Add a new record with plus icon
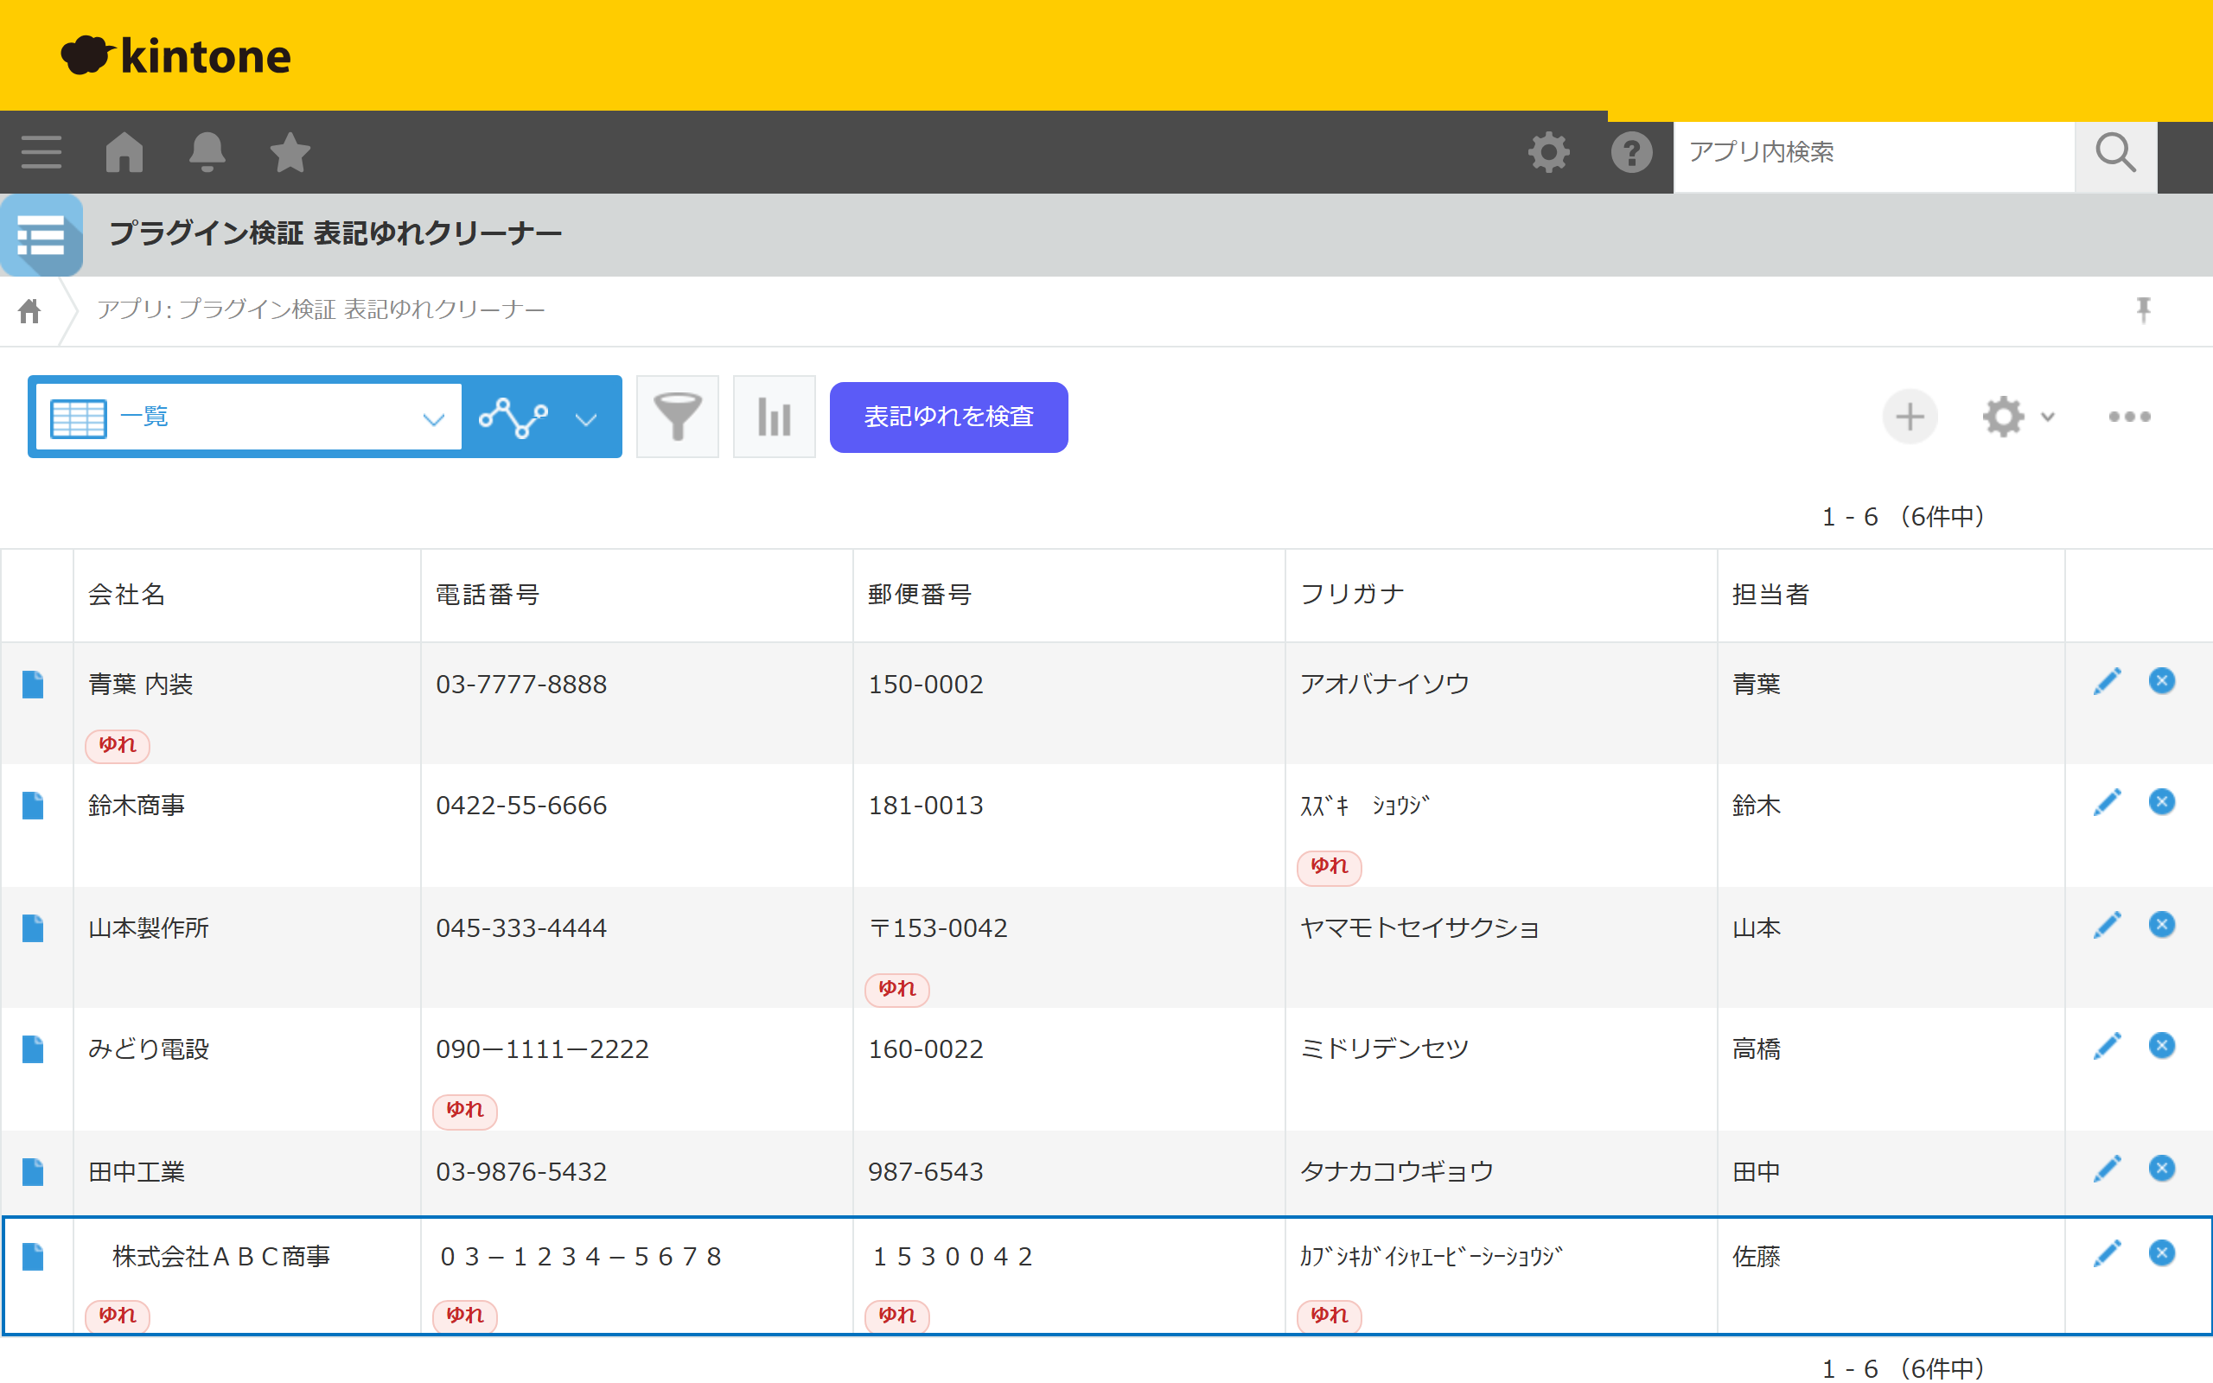This screenshot has height=1383, width=2213. click(1910, 417)
